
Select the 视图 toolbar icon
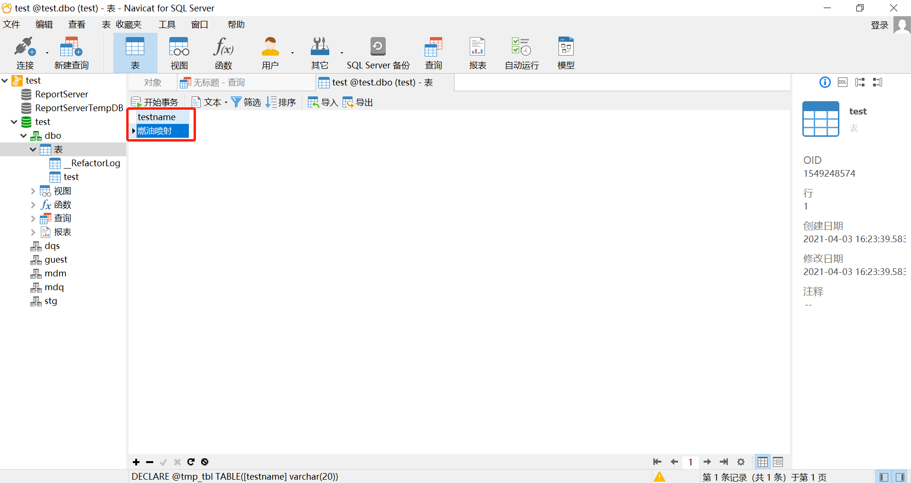[x=178, y=52]
